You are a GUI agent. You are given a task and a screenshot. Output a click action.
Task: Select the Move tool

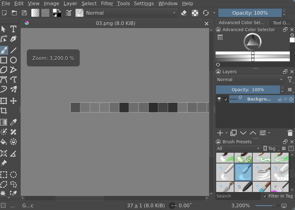[x=13, y=101]
